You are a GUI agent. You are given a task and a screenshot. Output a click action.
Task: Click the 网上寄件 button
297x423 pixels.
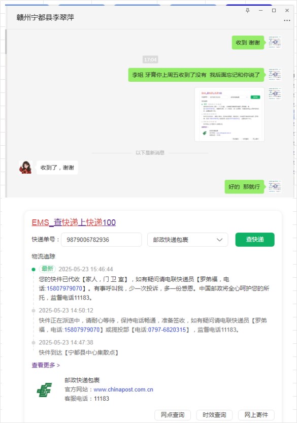[x=256, y=415]
